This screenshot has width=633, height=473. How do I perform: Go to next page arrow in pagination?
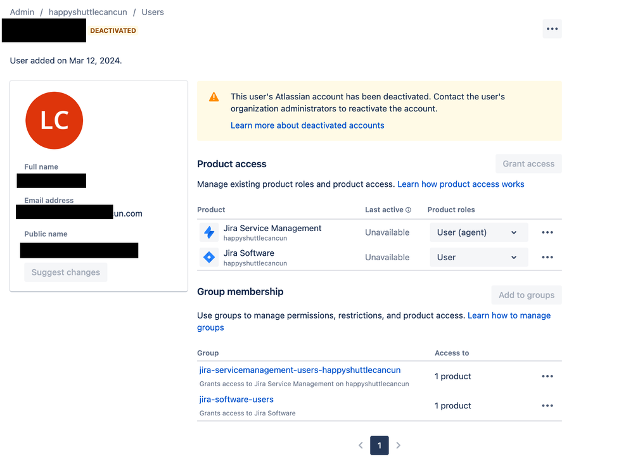398,445
